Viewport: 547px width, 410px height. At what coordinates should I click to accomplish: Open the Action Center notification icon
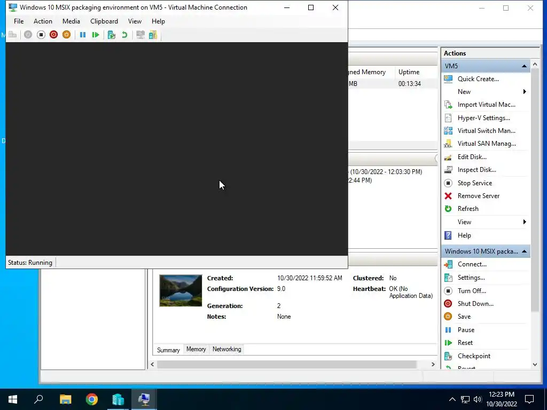point(529,399)
